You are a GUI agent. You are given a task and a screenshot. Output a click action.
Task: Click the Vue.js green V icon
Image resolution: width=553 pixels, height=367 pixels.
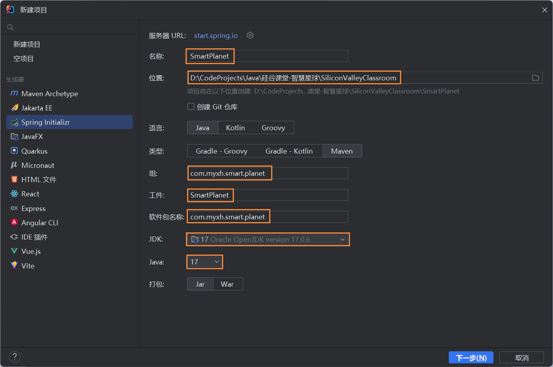(x=14, y=251)
